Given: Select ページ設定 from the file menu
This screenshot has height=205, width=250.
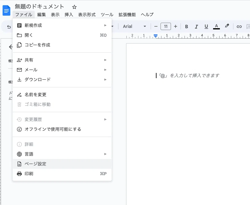Looking at the screenshot, I should [62, 164].
